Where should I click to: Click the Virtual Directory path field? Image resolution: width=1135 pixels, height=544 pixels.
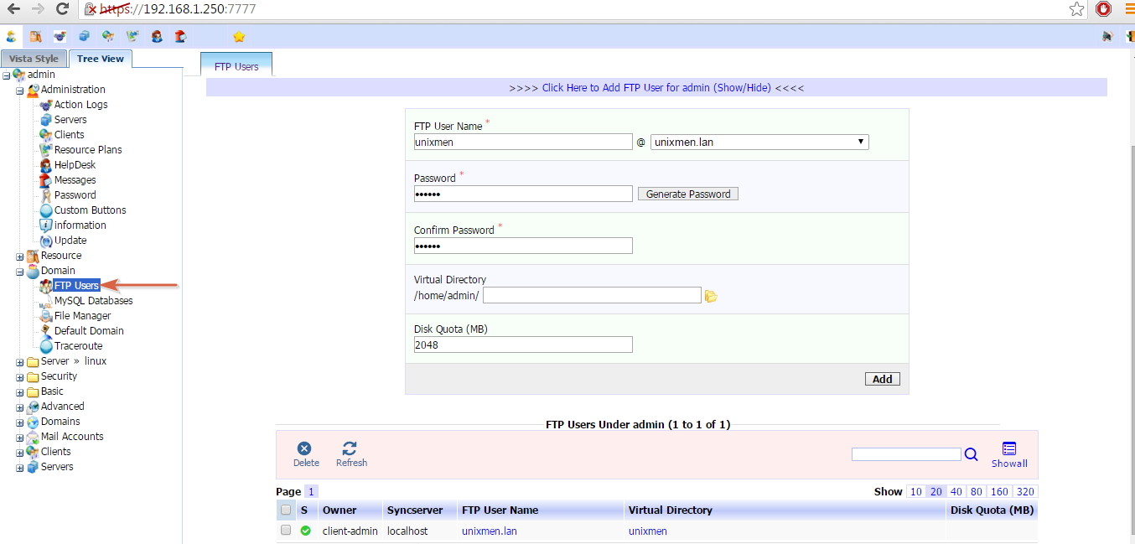pos(592,295)
